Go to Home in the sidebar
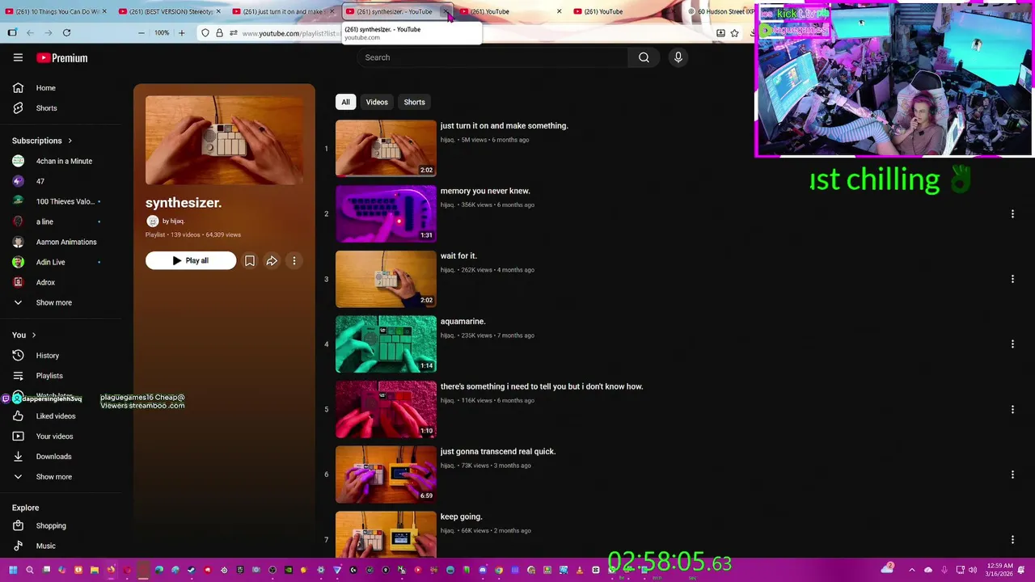This screenshot has width=1035, height=582. 46,88
